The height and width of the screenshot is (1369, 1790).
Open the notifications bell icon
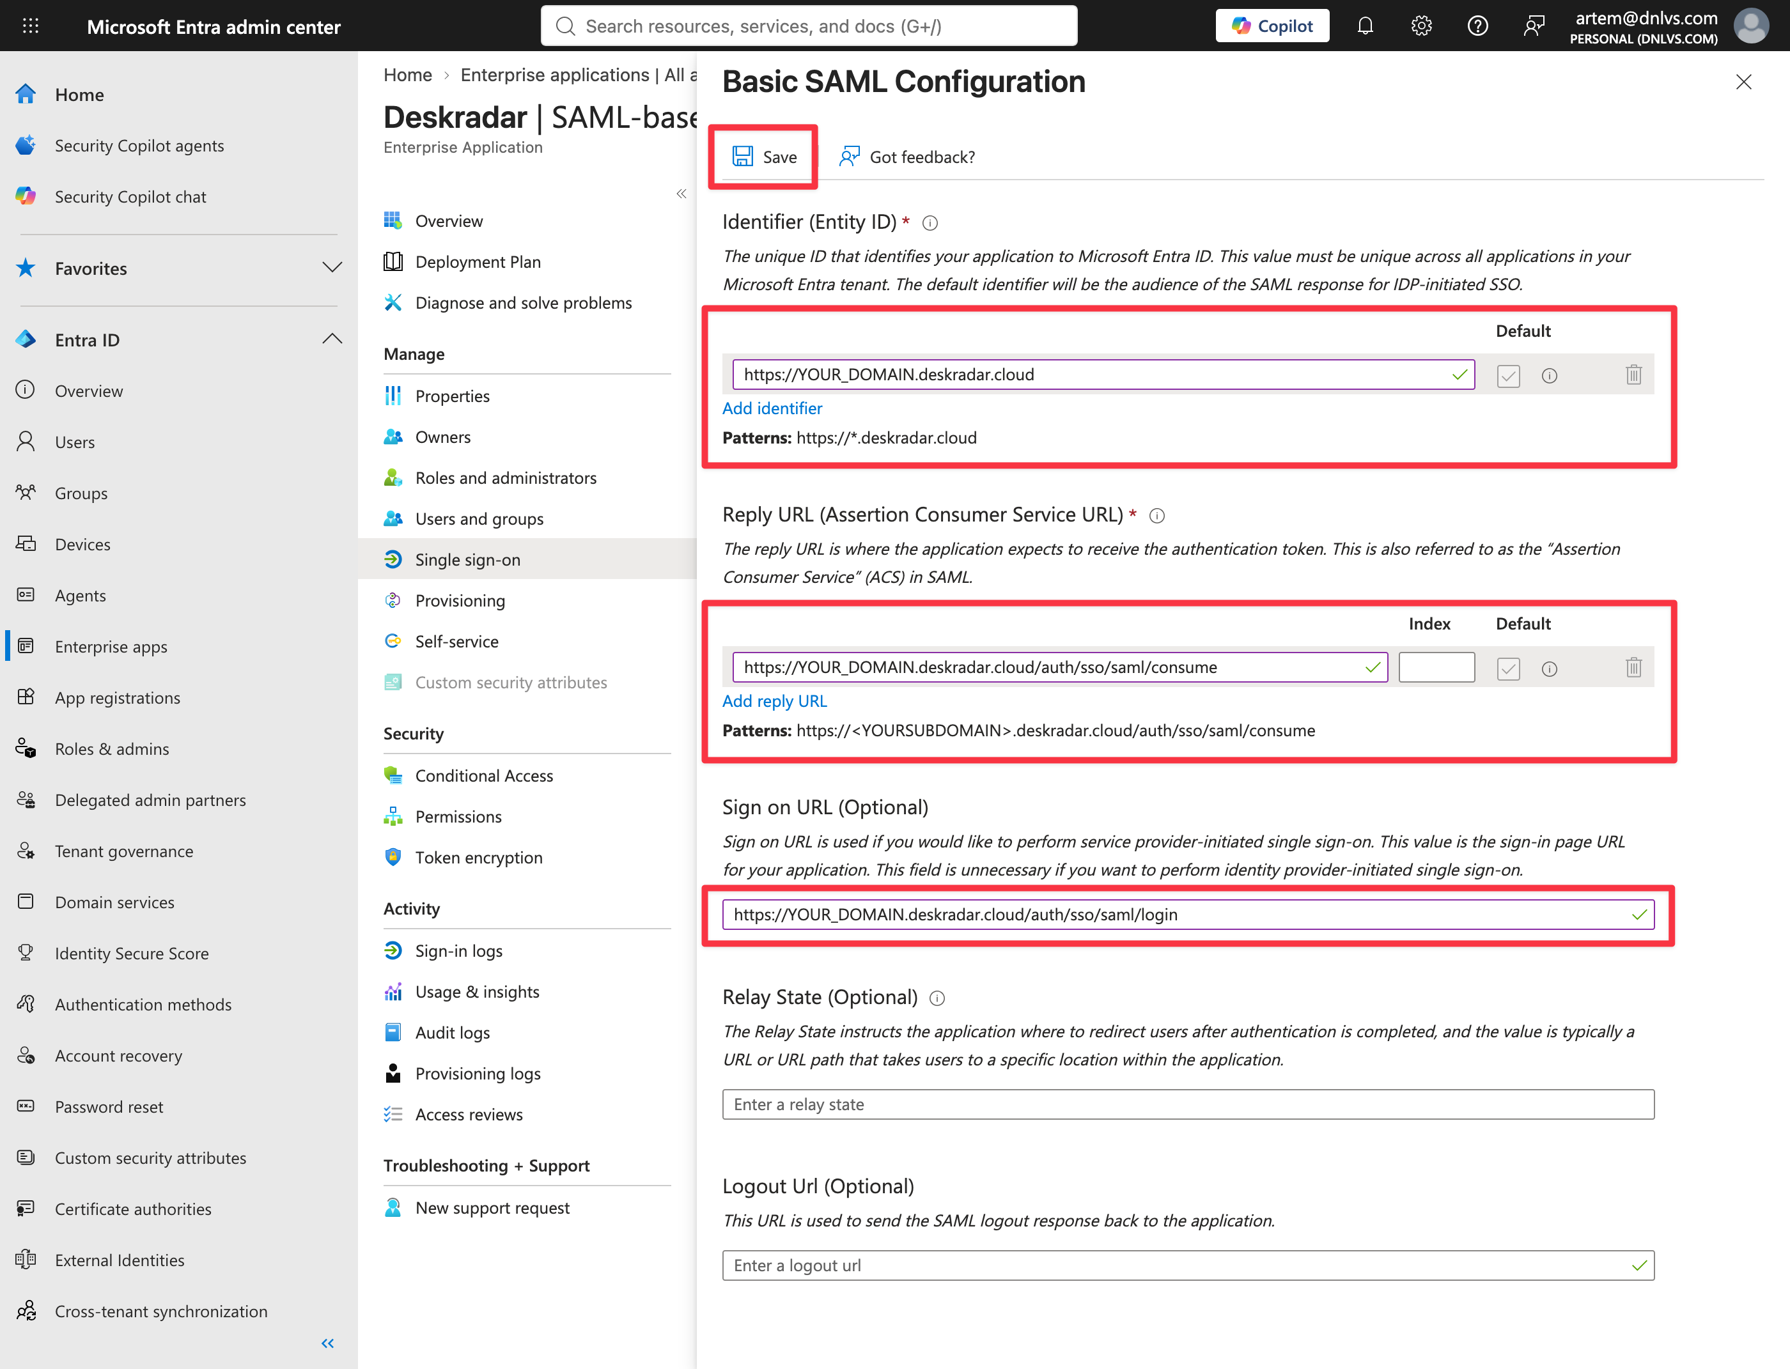[x=1364, y=26]
